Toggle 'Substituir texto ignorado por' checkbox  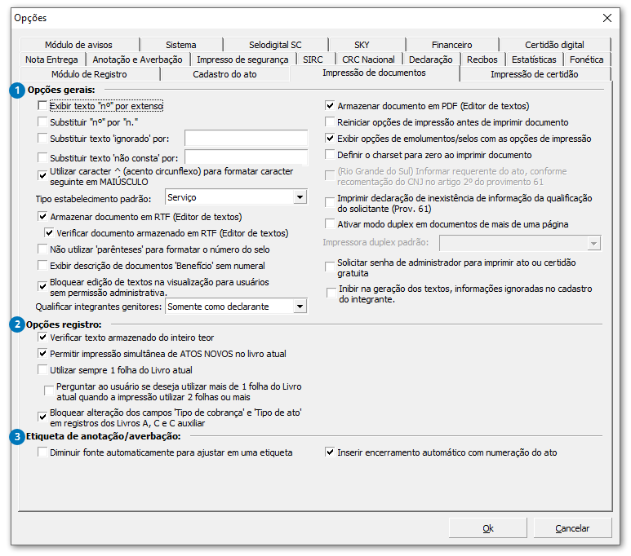click(42, 139)
